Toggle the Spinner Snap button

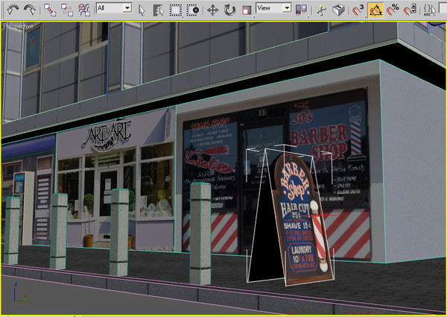pos(410,10)
